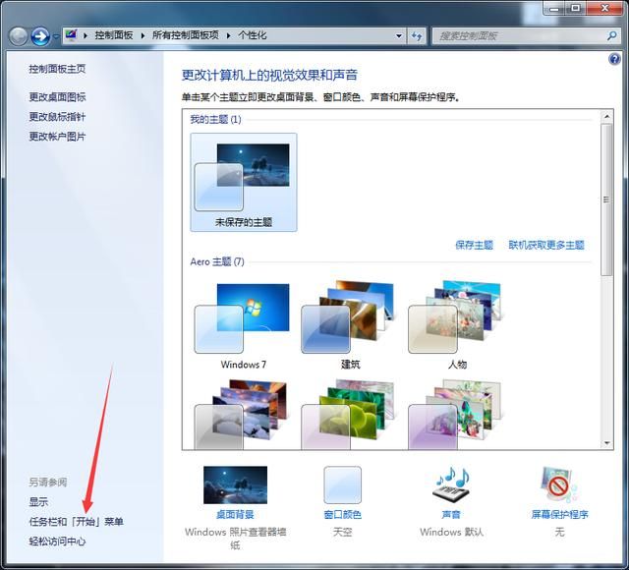Expand the arrow after 所有控制面板项 breadcrumb
Screen dimensions: 629x570
click(x=229, y=35)
